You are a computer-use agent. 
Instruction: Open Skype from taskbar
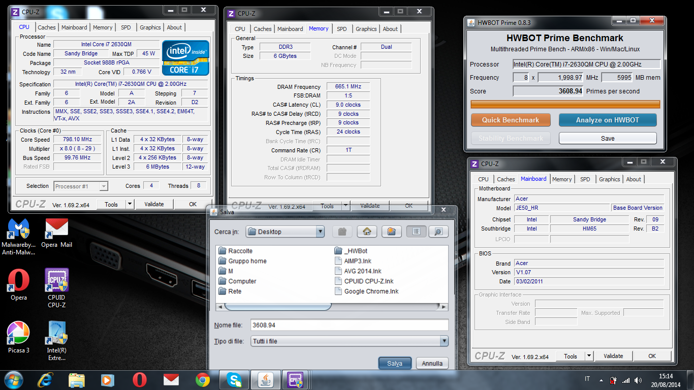(234, 379)
